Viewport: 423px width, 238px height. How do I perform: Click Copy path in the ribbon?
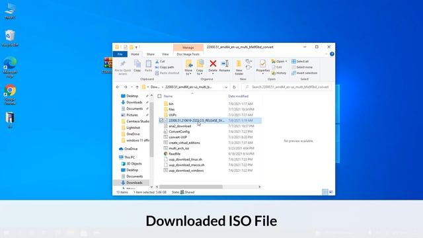point(165,67)
